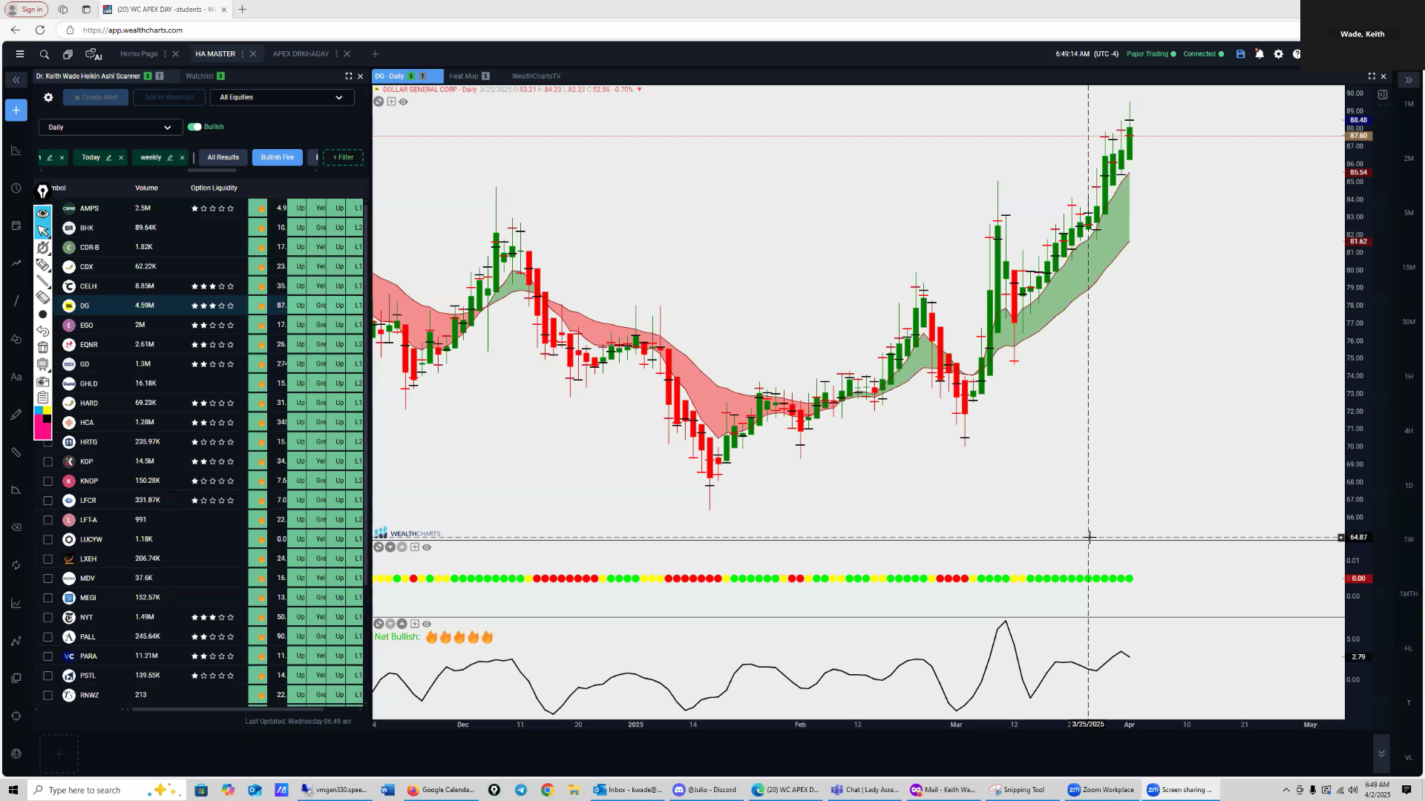Pick the magenta color swatch in annotation palette

tap(42, 432)
